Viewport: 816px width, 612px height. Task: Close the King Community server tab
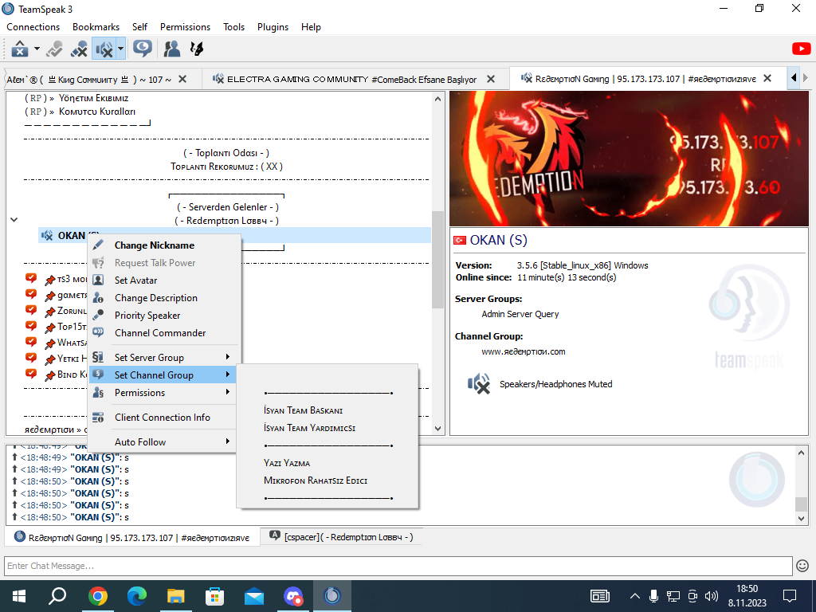[182, 79]
